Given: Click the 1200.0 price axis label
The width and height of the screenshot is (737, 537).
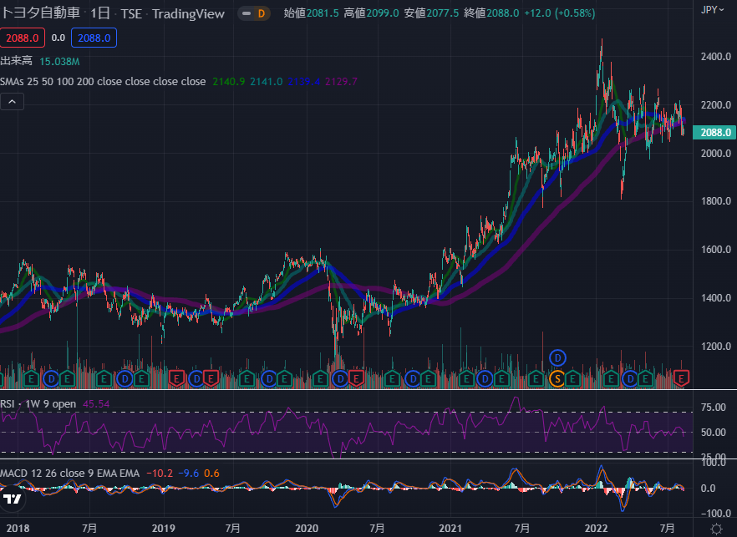Looking at the screenshot, I should coord(716,347).
